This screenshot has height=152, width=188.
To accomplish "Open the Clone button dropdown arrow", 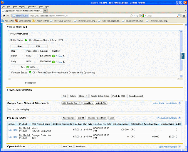I will coord(87,96).
